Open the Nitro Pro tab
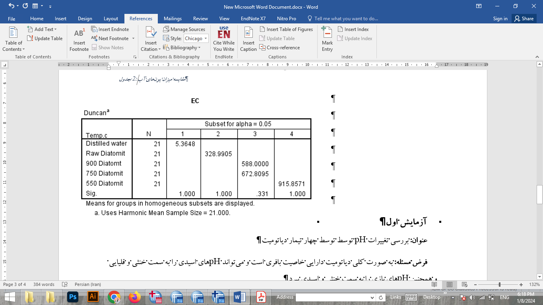The height and width of the screenshot is (305, 543). (287, 19)
